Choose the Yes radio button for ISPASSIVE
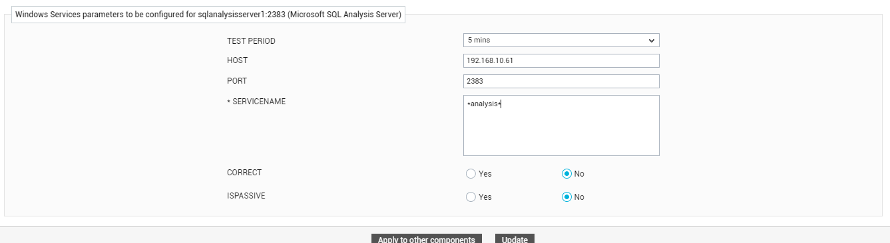 point(471,197)
